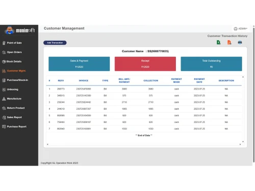Click the invoice number in row 1
The image size is (255, 191).
click(84, 89)
